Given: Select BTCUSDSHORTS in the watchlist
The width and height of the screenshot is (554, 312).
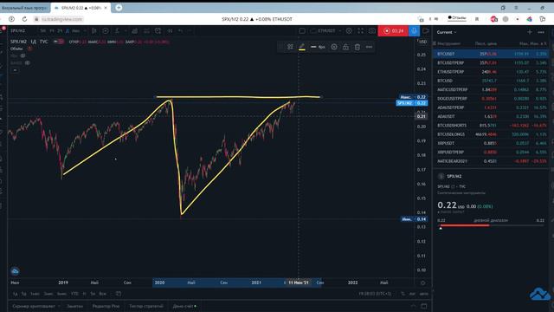Looking at the screenshot, I should pos(492,125).
